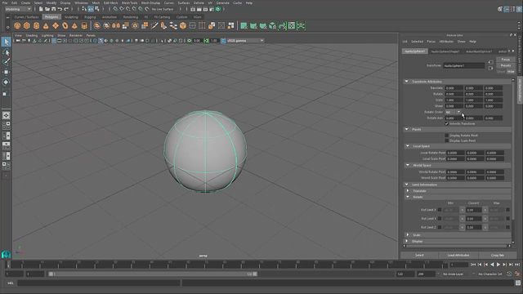Open Attribute Editor Attributes menu
Image resolution: width=523 pixels, height=294 pixels.
tap(446, 42)
